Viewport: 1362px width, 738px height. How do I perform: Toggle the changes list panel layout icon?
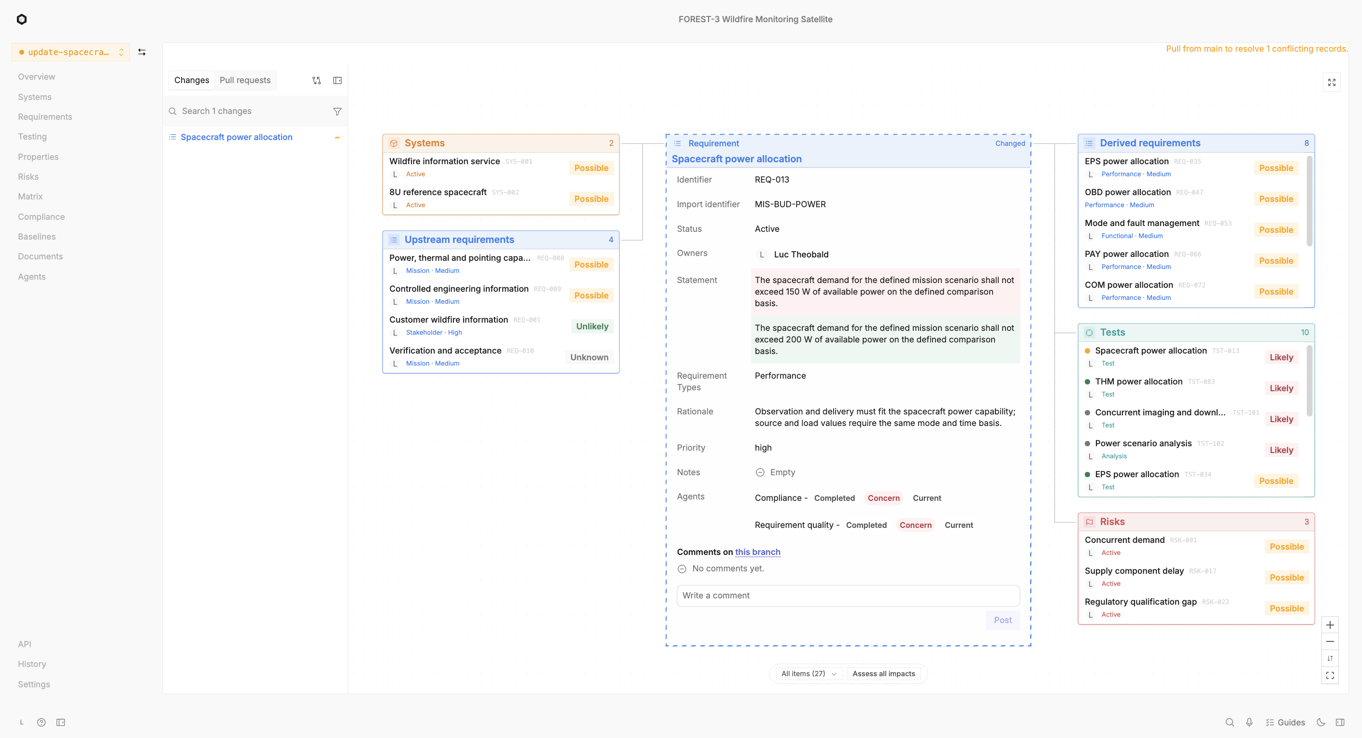(337, 80)
